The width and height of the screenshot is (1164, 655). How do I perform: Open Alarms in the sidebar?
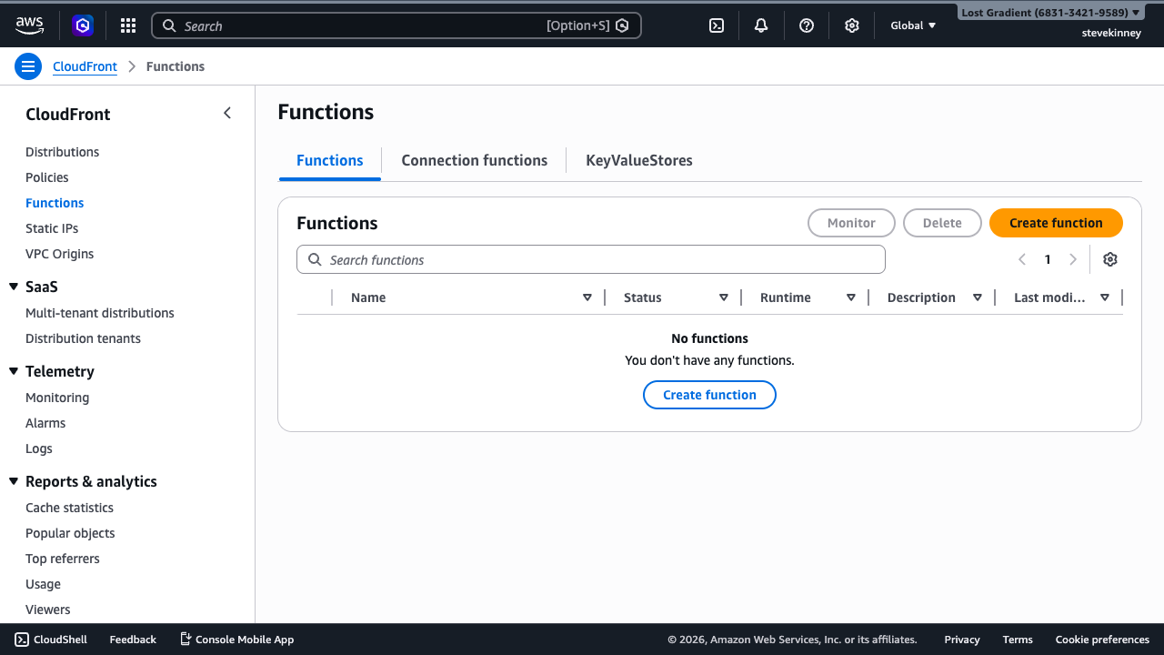[x=45, y=423]
